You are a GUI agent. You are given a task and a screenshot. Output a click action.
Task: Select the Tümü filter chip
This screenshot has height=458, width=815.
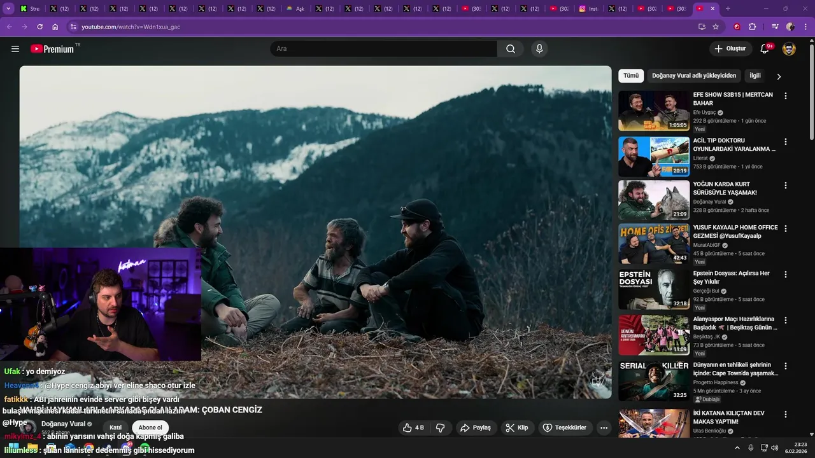pyautogui.click(x=631, y=76)
